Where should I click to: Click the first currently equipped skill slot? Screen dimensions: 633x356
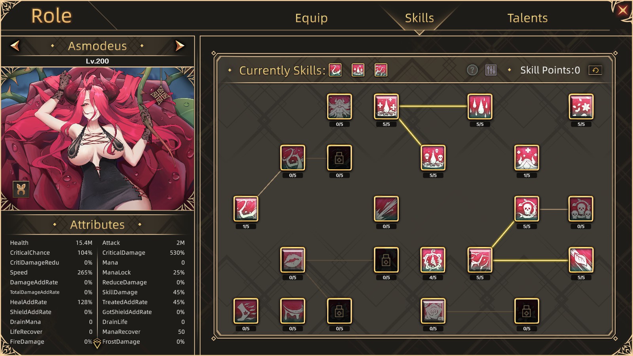(335, 70)
